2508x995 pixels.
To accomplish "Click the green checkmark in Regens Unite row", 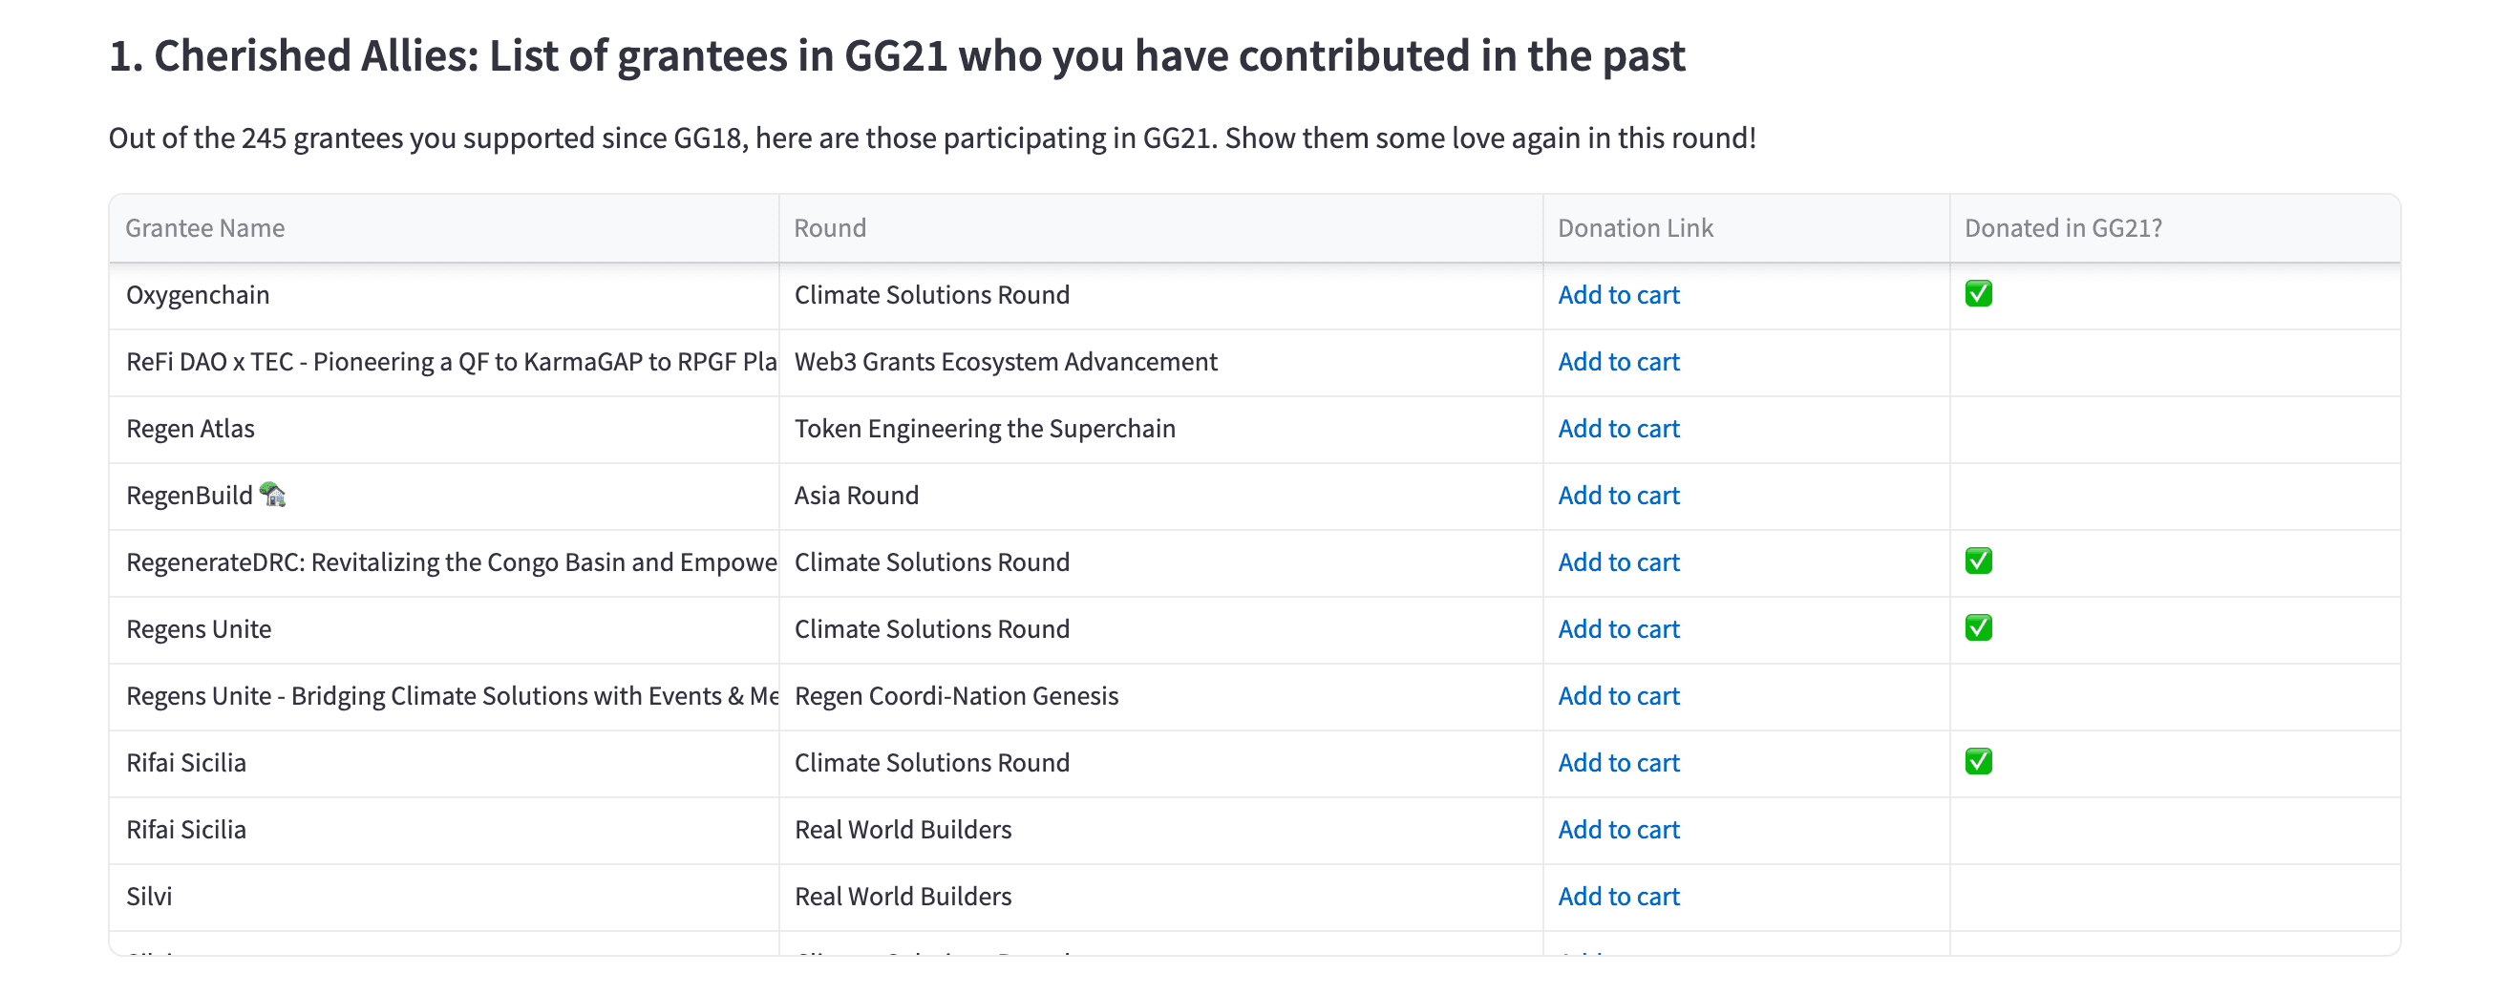I will 1977,629.
